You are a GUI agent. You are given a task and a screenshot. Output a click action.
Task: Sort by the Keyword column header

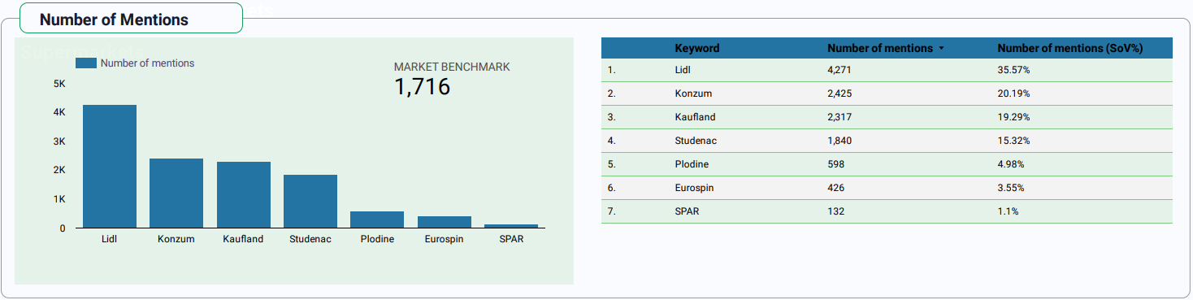point(697,48)
